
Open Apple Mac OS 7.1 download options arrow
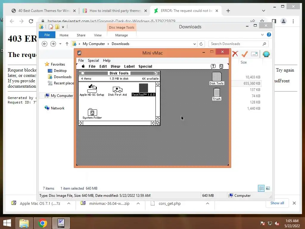(x=69, y=203)
